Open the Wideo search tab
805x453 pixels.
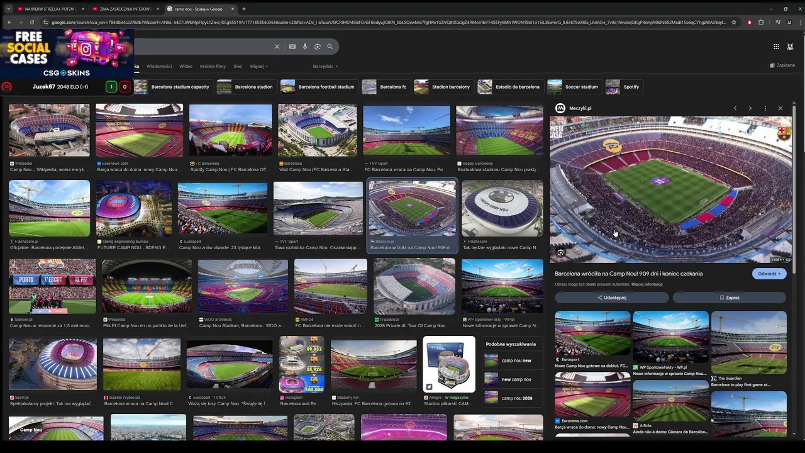[186, 66]
